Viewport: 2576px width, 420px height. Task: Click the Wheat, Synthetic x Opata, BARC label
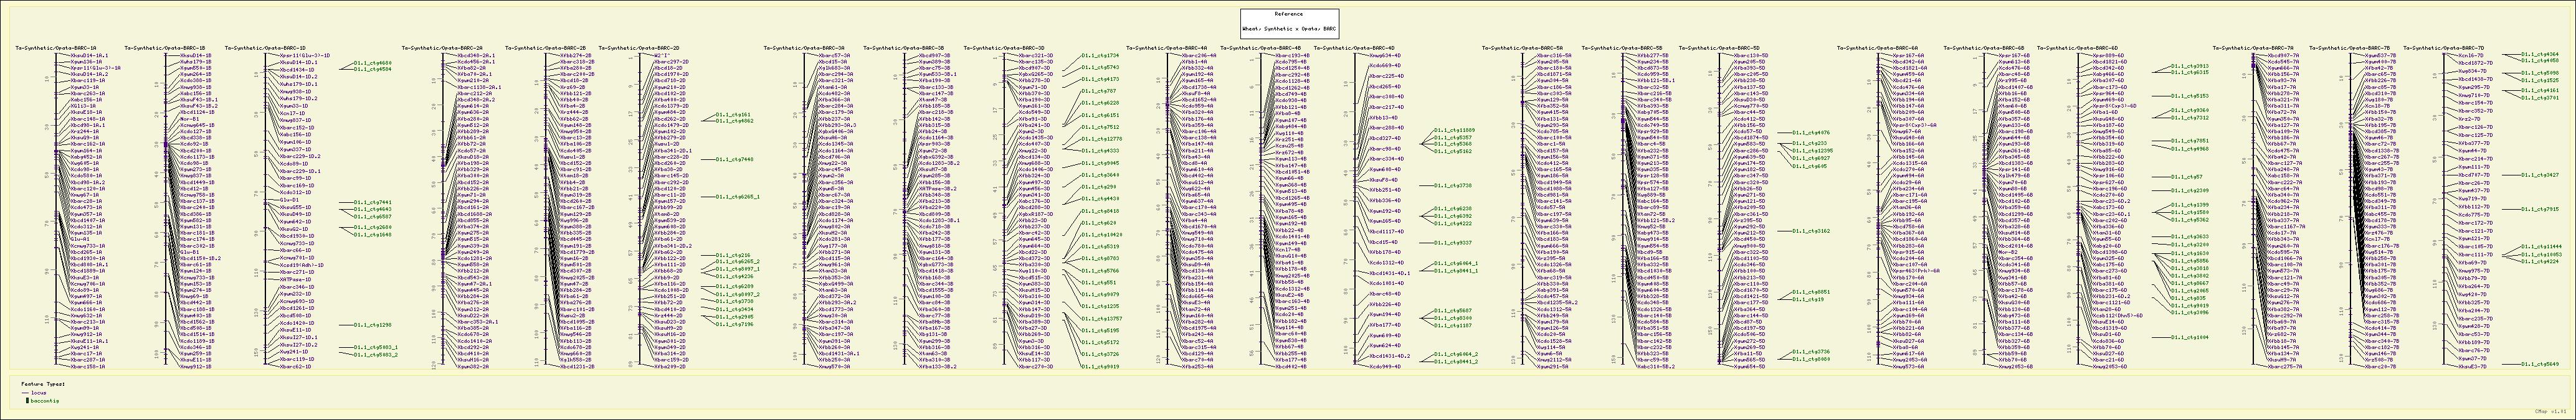1288,30
